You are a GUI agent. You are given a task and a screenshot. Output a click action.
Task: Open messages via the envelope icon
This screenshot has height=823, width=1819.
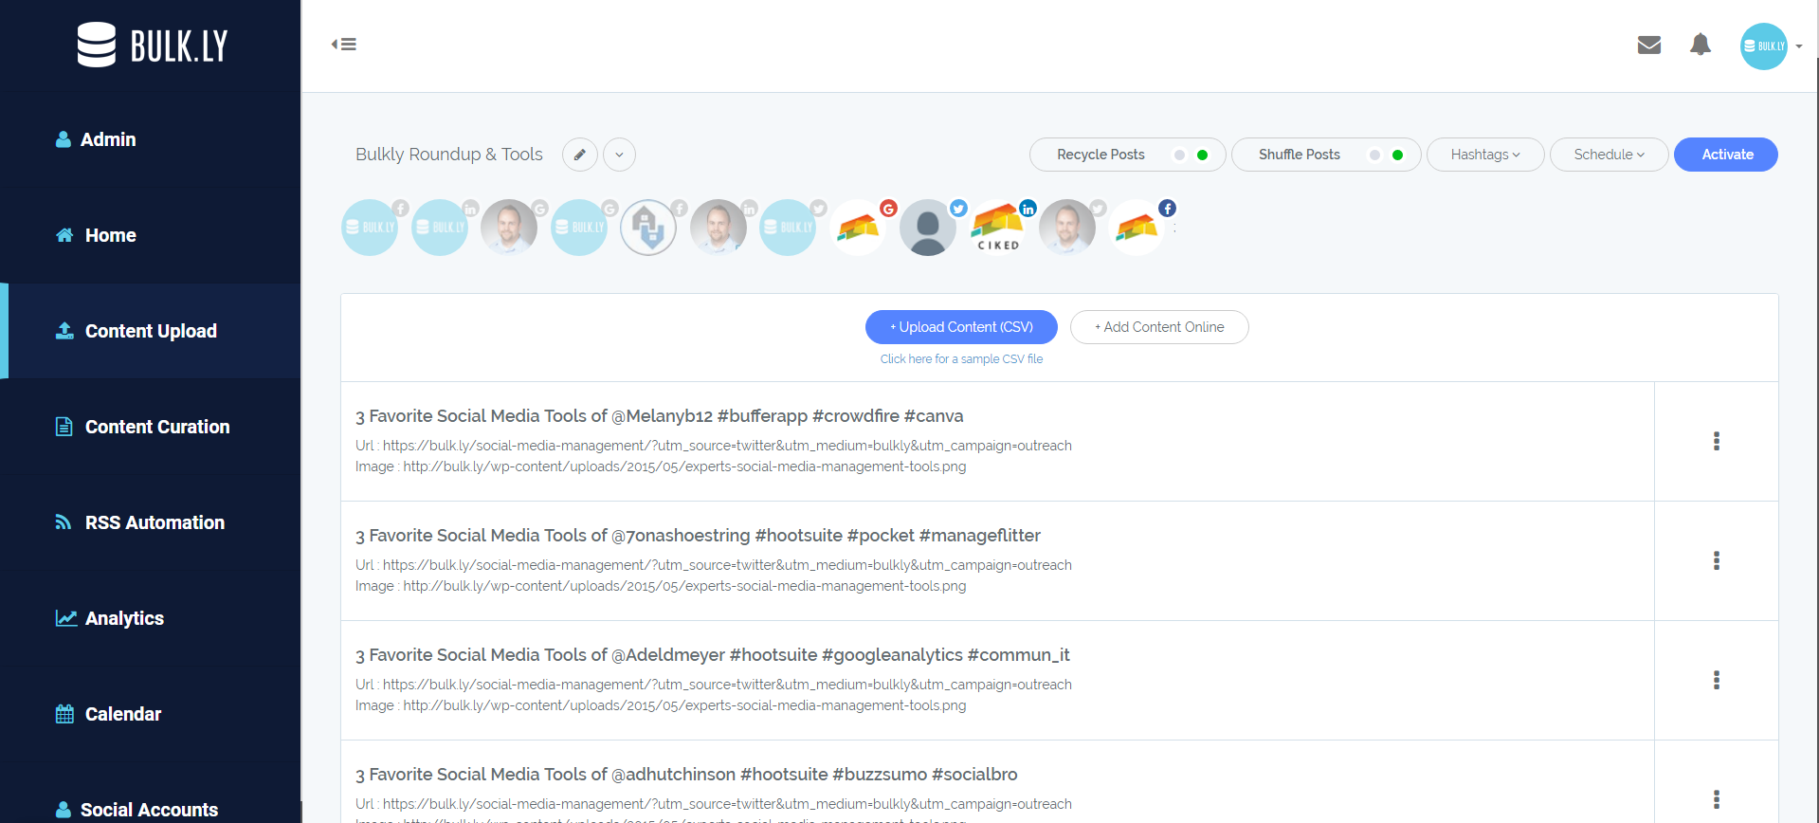1648,45
